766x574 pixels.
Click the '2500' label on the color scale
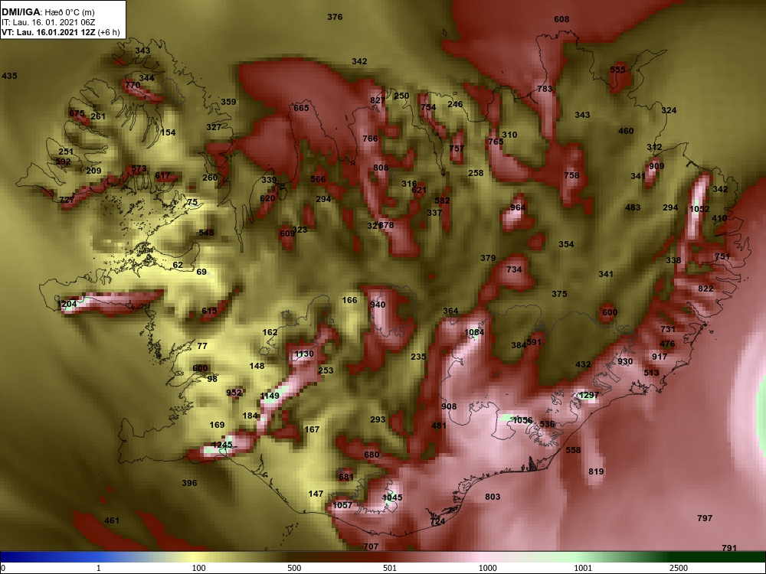679,568
